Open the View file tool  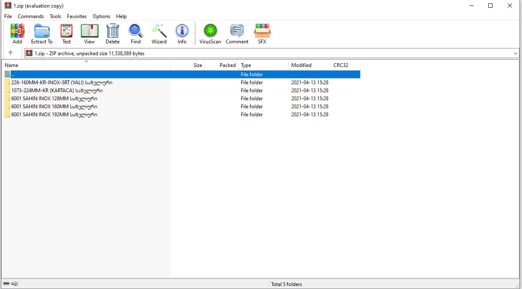point(89,34)
